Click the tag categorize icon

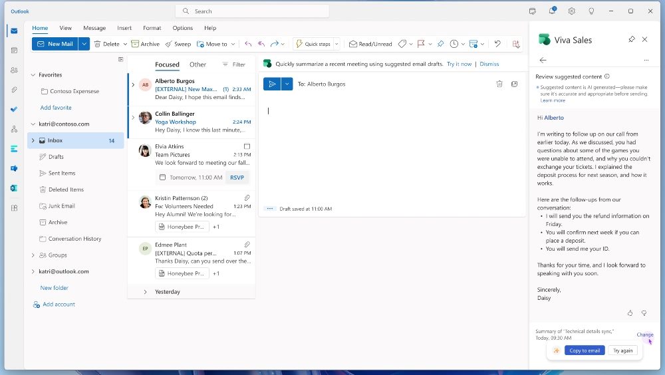[402, 44]
